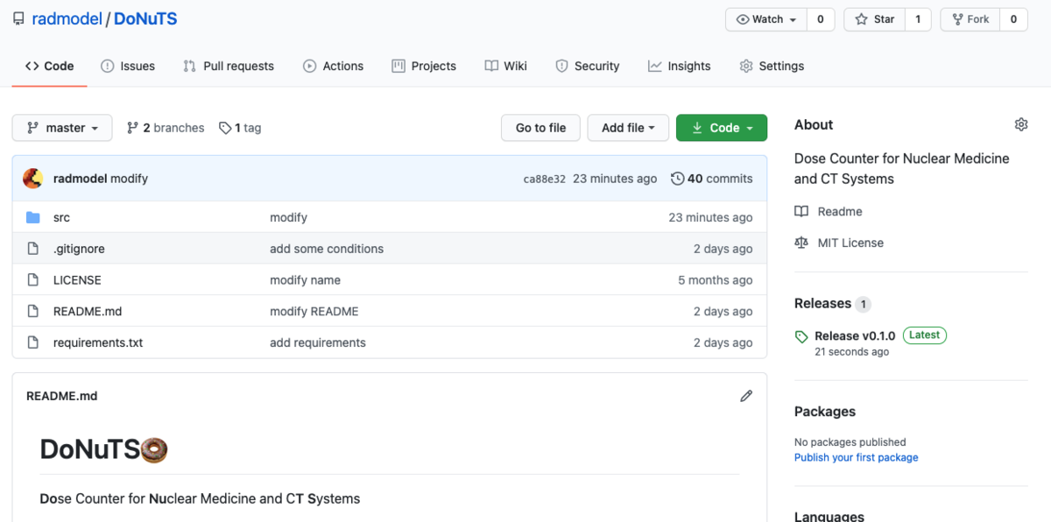Image resolution: width=1051 pixels, height=522 pixels.
Task: Click the Readme book icon in About
Action: tap(801, 212)
